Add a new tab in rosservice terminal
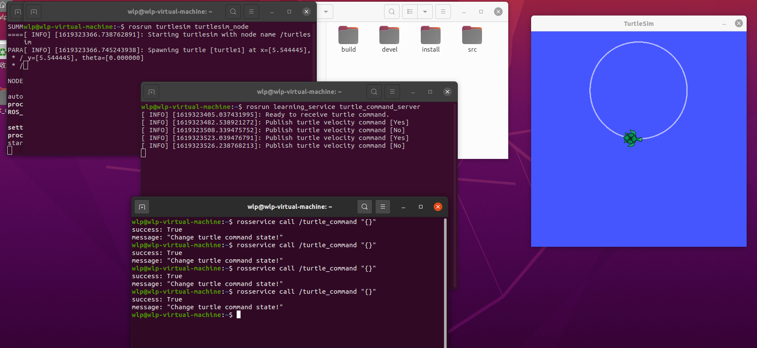 [142, 207]
